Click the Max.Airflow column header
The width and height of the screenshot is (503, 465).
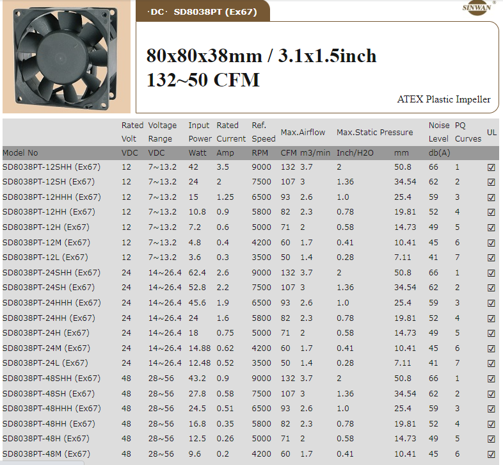click(x=303, y=132)
